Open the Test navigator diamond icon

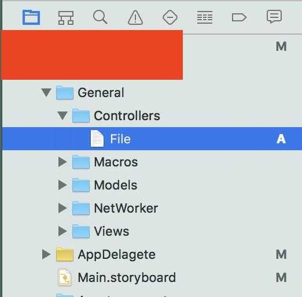click(x=170, y=17)
